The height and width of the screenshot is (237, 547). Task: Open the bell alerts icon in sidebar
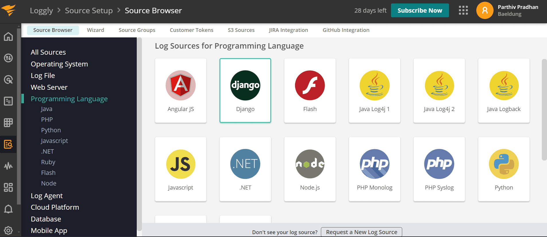8,209
